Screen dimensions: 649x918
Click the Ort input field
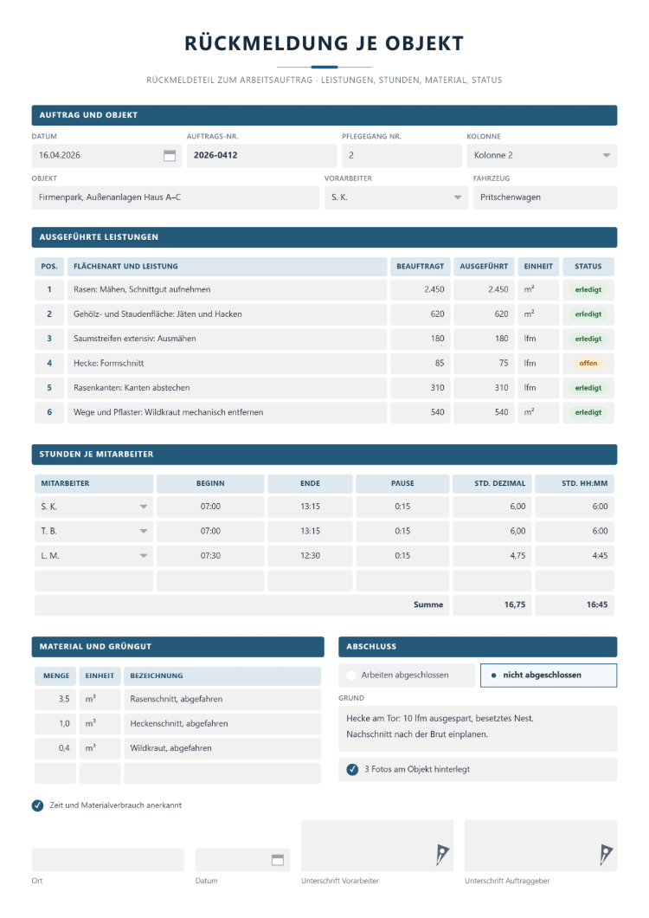click(x=107, y=860)
